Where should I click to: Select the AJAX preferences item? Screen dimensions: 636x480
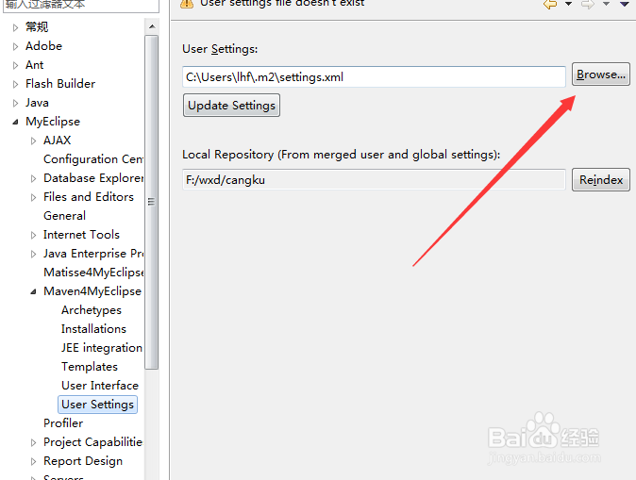[58, 141]
